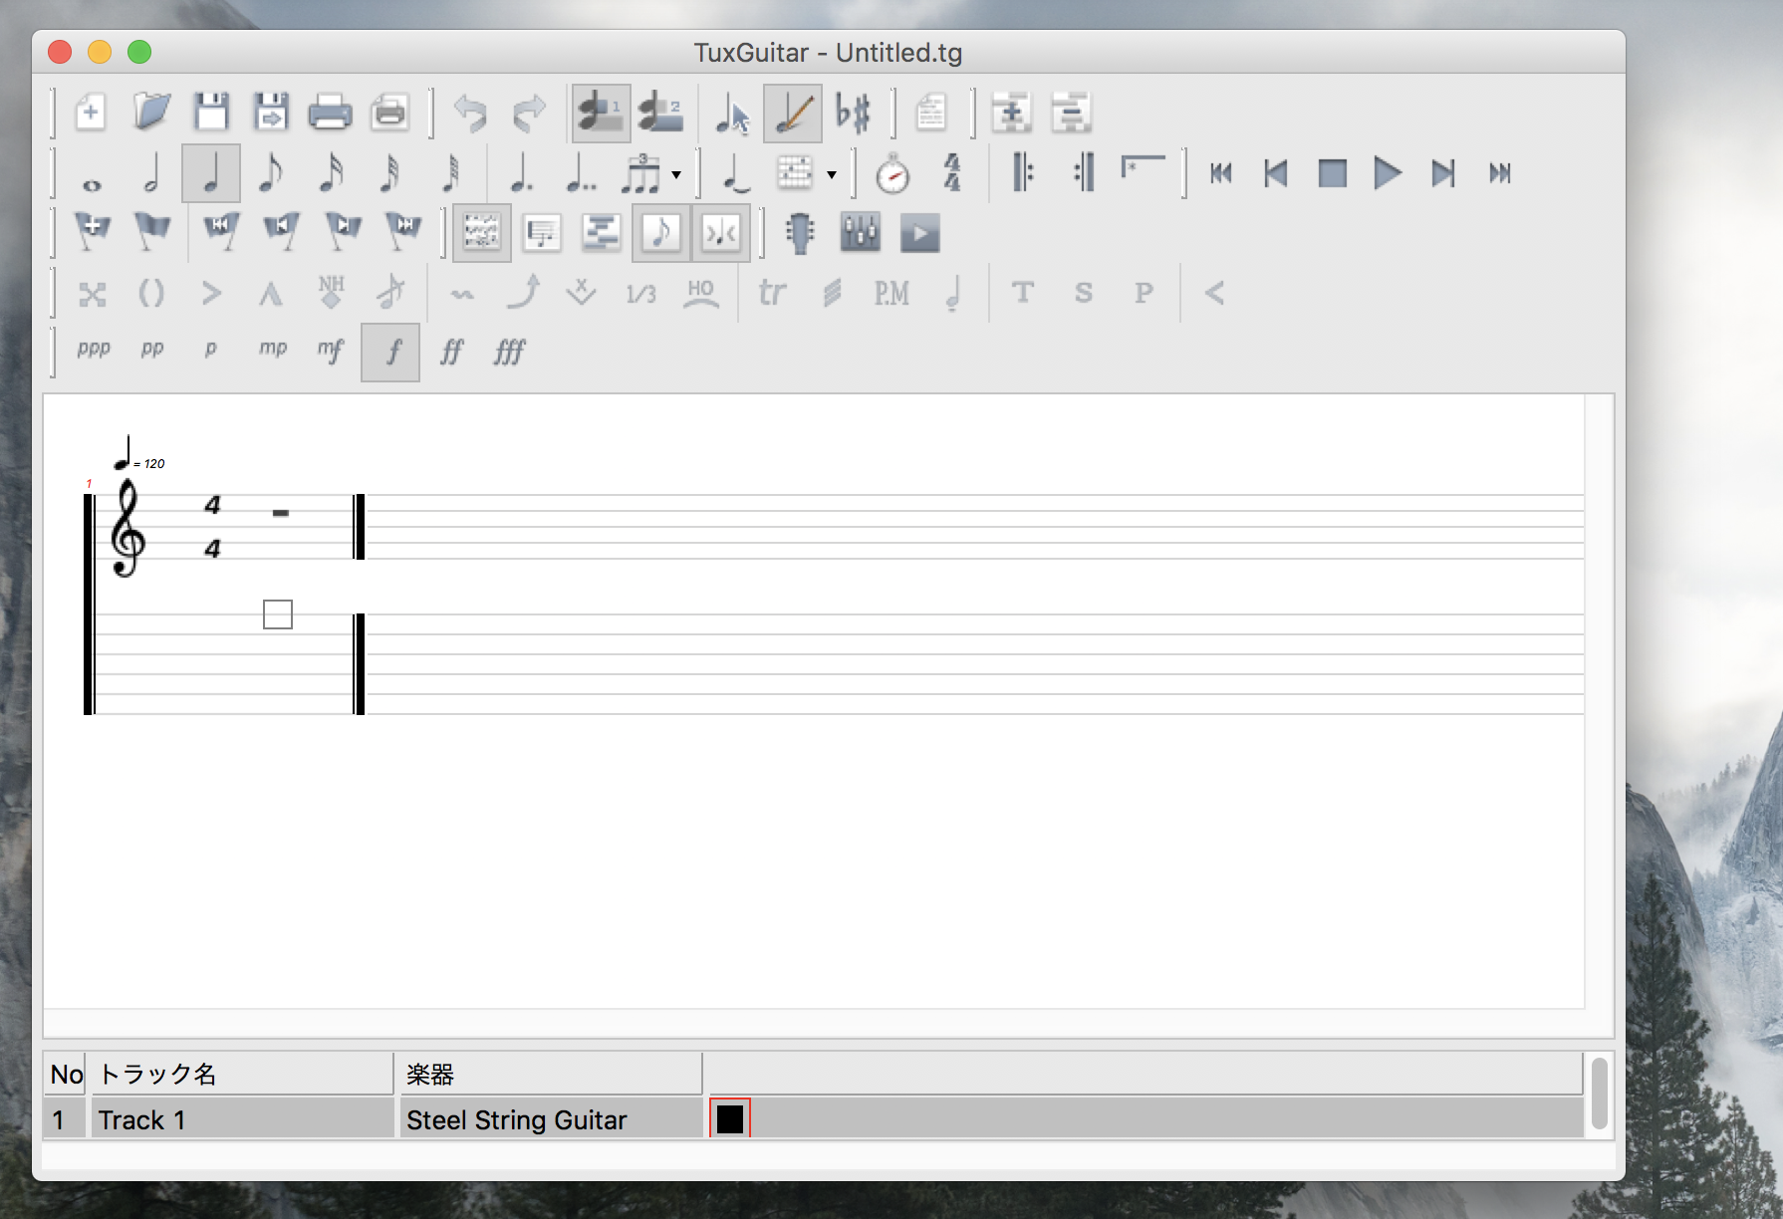Open the time signature icon
1783x1219 pixels.
(x=952, y=173)
